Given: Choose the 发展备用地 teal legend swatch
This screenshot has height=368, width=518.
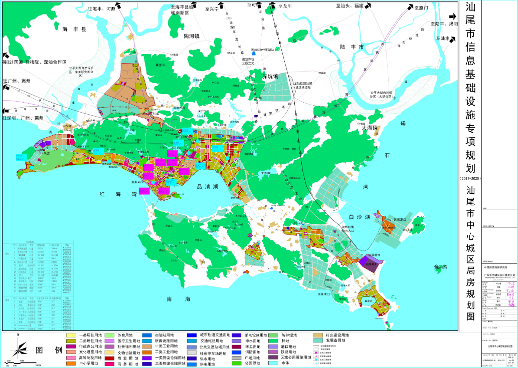Looking at the screenshot, I should (318, 340).
